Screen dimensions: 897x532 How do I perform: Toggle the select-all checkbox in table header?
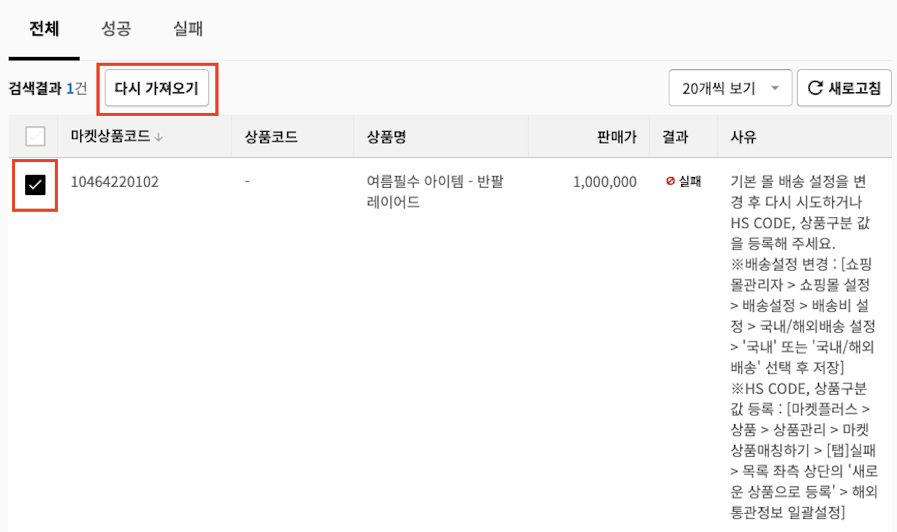(35, 136)
